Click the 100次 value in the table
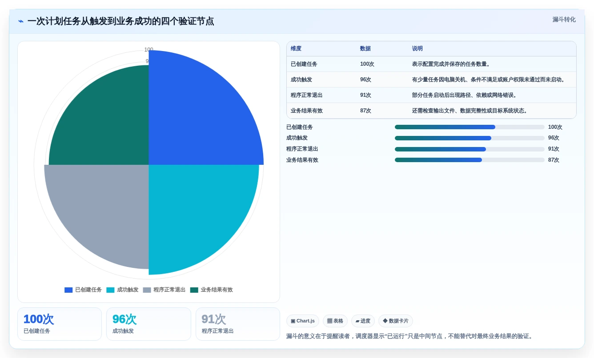The image size is (594, 358). coord(367,64)
